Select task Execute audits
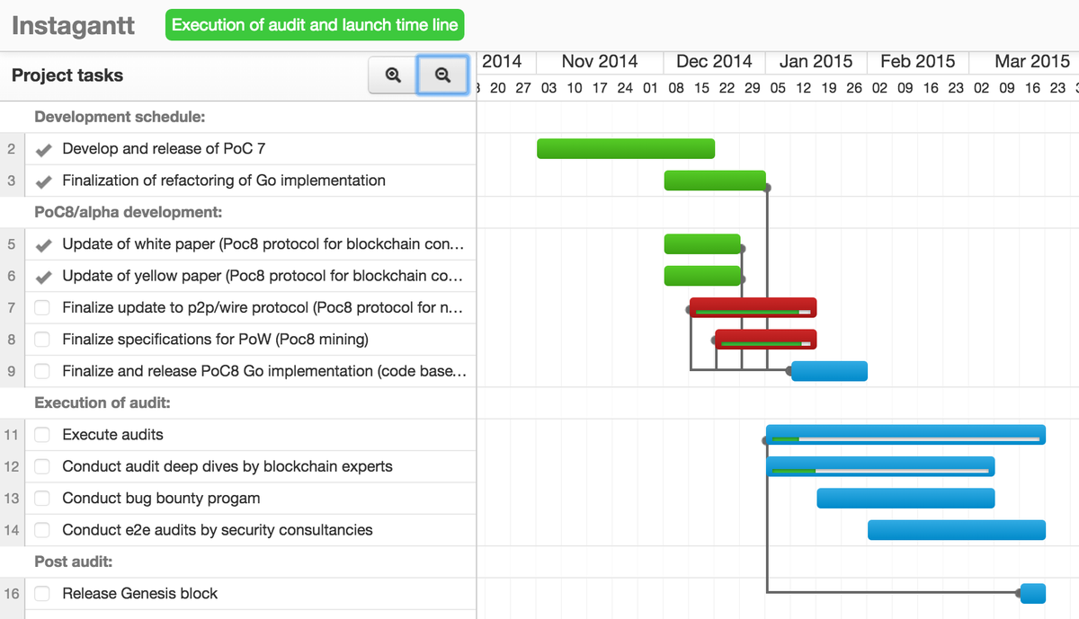1079x619 pixels. (112, 435)
